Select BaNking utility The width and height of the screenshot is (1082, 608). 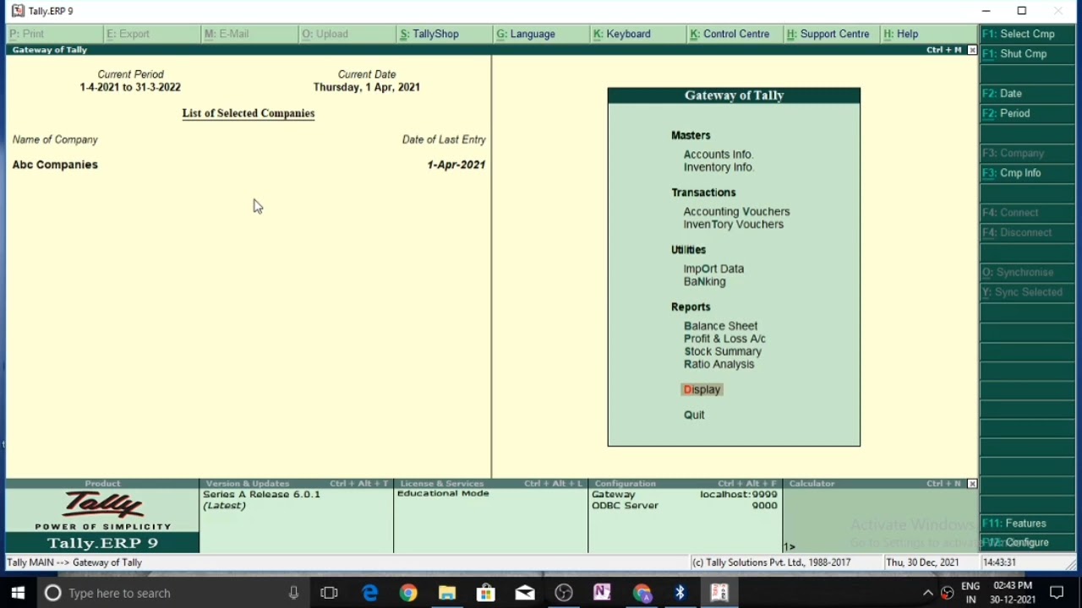(x=704, y=281)
